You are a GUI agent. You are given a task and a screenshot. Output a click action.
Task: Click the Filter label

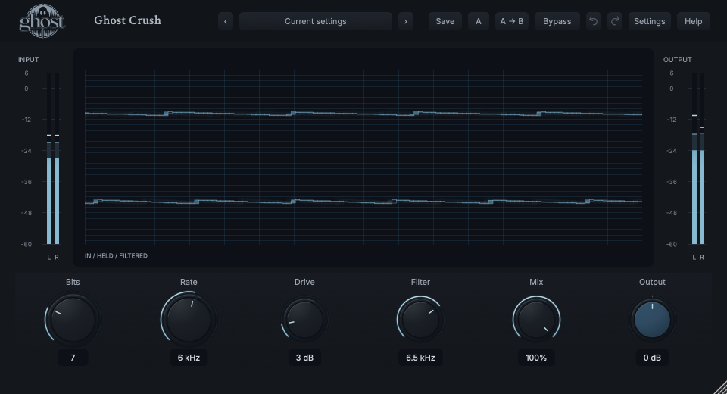pos(420,282)
